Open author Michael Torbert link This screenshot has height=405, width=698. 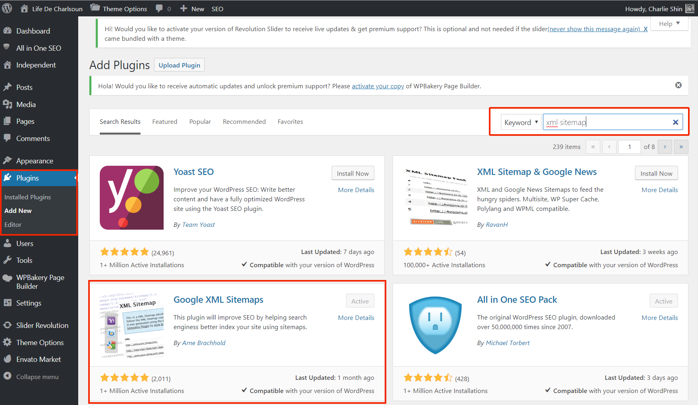508,343
